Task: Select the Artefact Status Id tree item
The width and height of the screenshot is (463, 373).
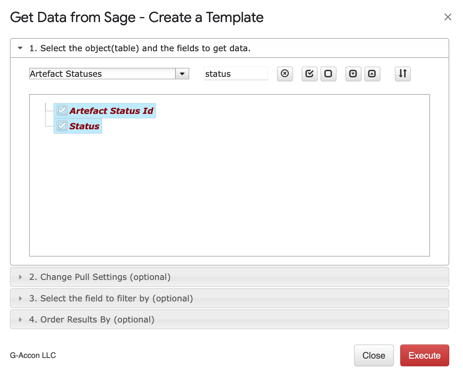Action: (111, 111)
